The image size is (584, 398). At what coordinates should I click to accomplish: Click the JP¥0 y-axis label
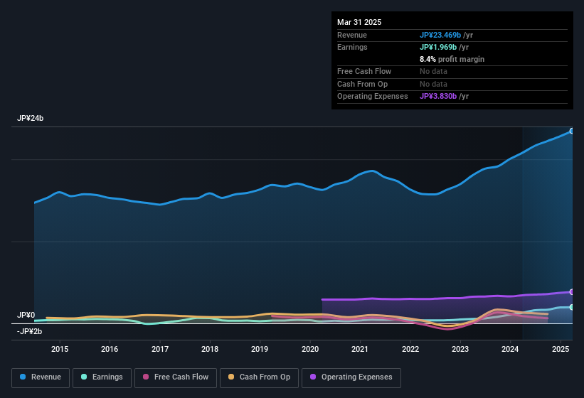(x=26, y=315)
